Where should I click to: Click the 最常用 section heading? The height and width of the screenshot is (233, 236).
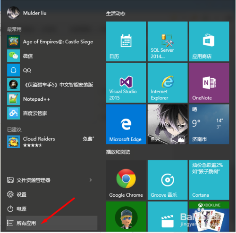[14, 29]
